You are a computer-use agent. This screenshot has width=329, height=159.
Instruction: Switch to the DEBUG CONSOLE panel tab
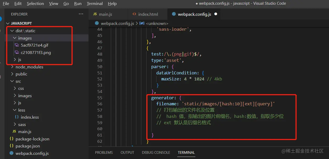click(156, 152)
